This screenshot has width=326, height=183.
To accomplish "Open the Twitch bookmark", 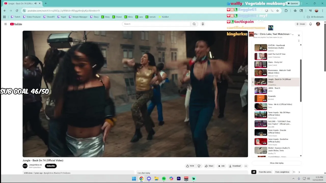I will 16,17.
